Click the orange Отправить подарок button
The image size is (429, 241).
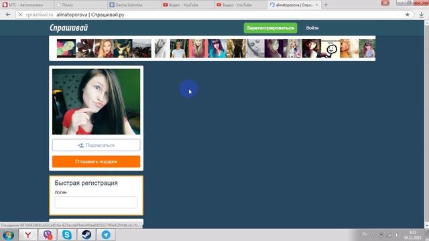pos(96,161)
